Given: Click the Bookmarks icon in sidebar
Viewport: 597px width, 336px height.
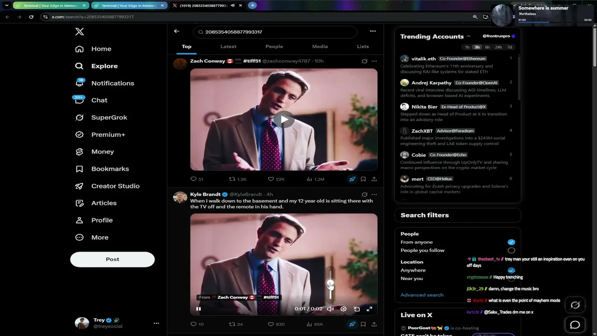Looking at the screenshot, I should click(79, 169).
